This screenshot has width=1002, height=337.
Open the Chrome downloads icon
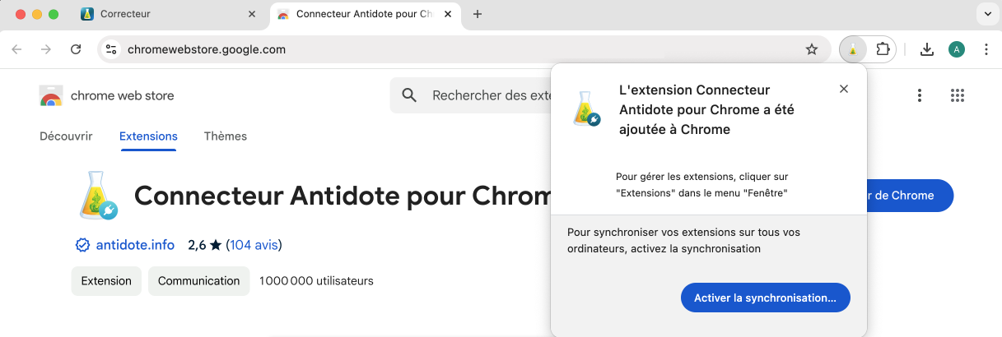[926, 49]
